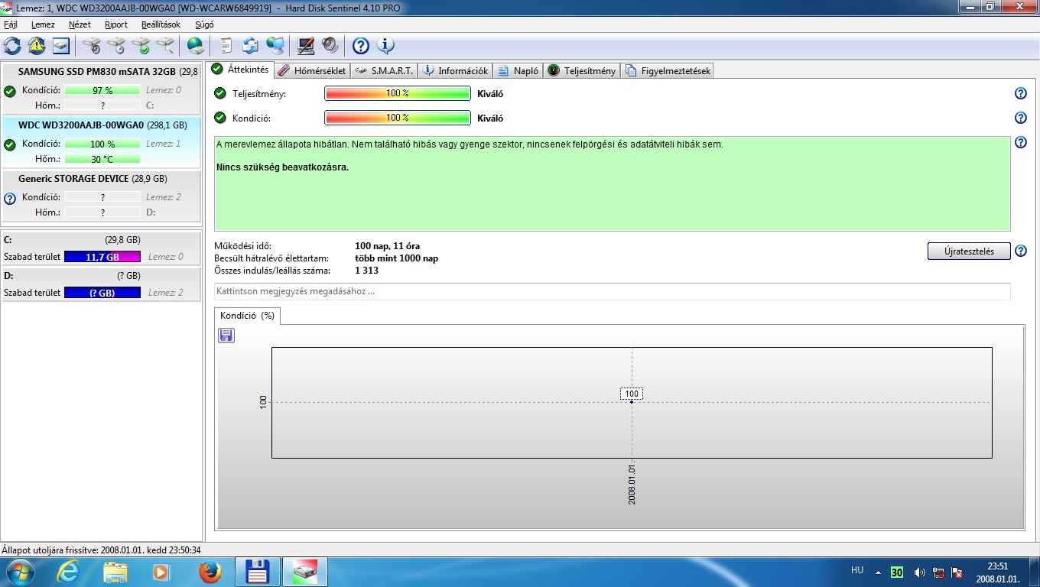Click the blue-framed disk drive toolbar icon
Screen dimensions: 1040x587
click(61, 46)
